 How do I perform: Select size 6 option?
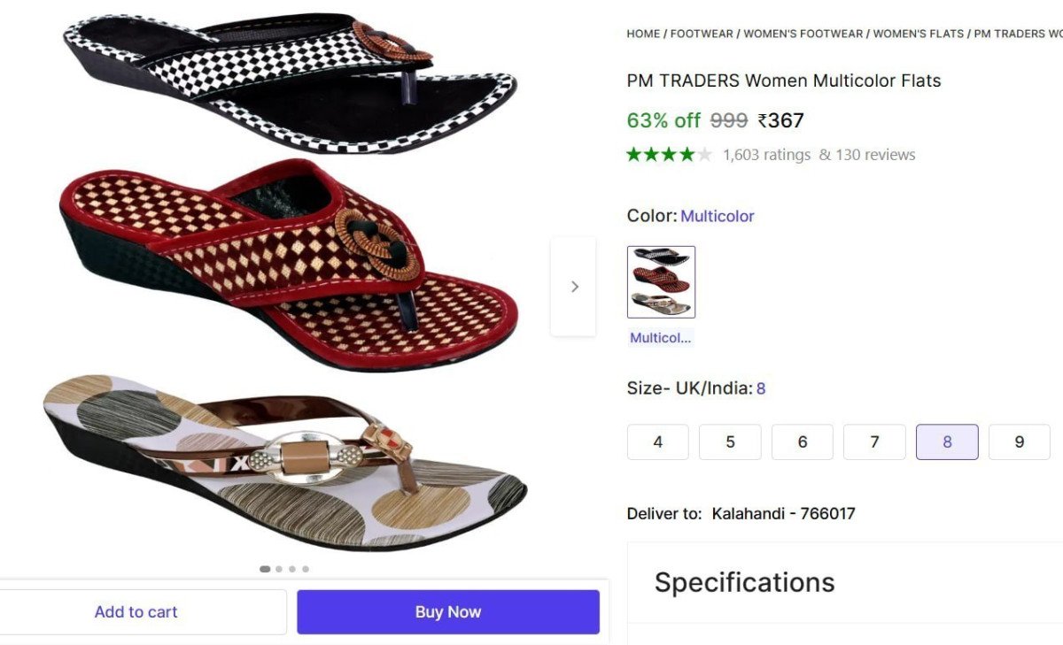pyautogui.click(x=802, y=442)
